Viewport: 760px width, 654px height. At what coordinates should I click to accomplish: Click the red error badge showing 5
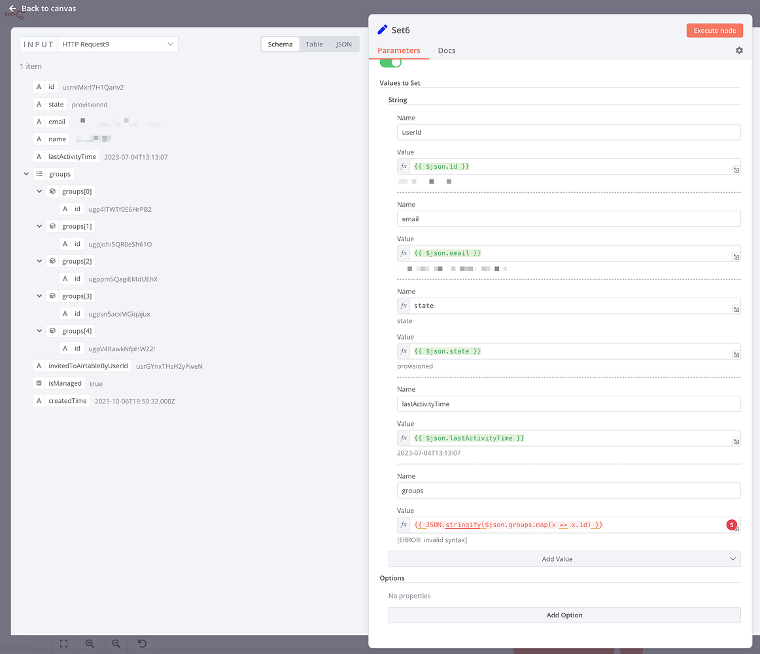click(x=731, y=525)
